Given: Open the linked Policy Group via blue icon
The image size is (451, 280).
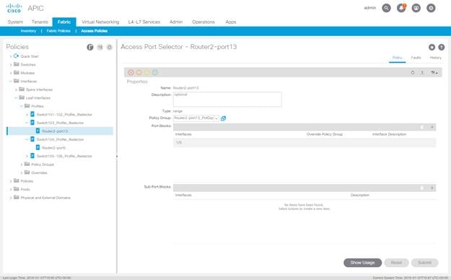Looking at the screenshot, I should pos(223,118).
